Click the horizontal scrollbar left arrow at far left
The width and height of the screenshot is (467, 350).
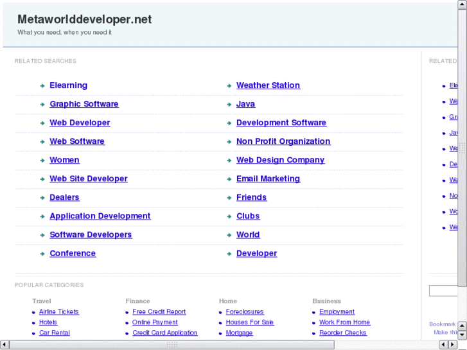pos(4,345)
